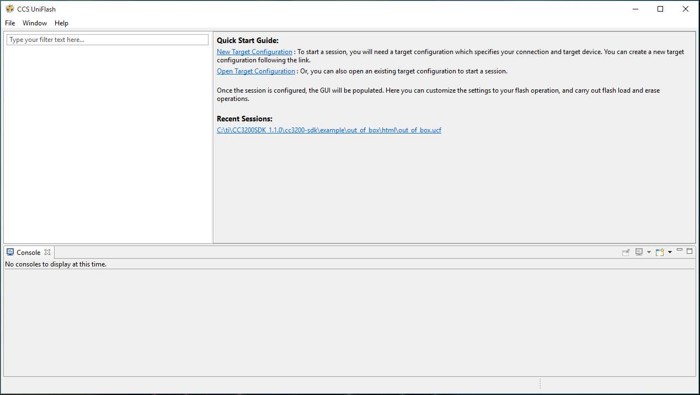
Task: Minimize the Console panel
Action: pyautogui.click(x=680, y=251)
